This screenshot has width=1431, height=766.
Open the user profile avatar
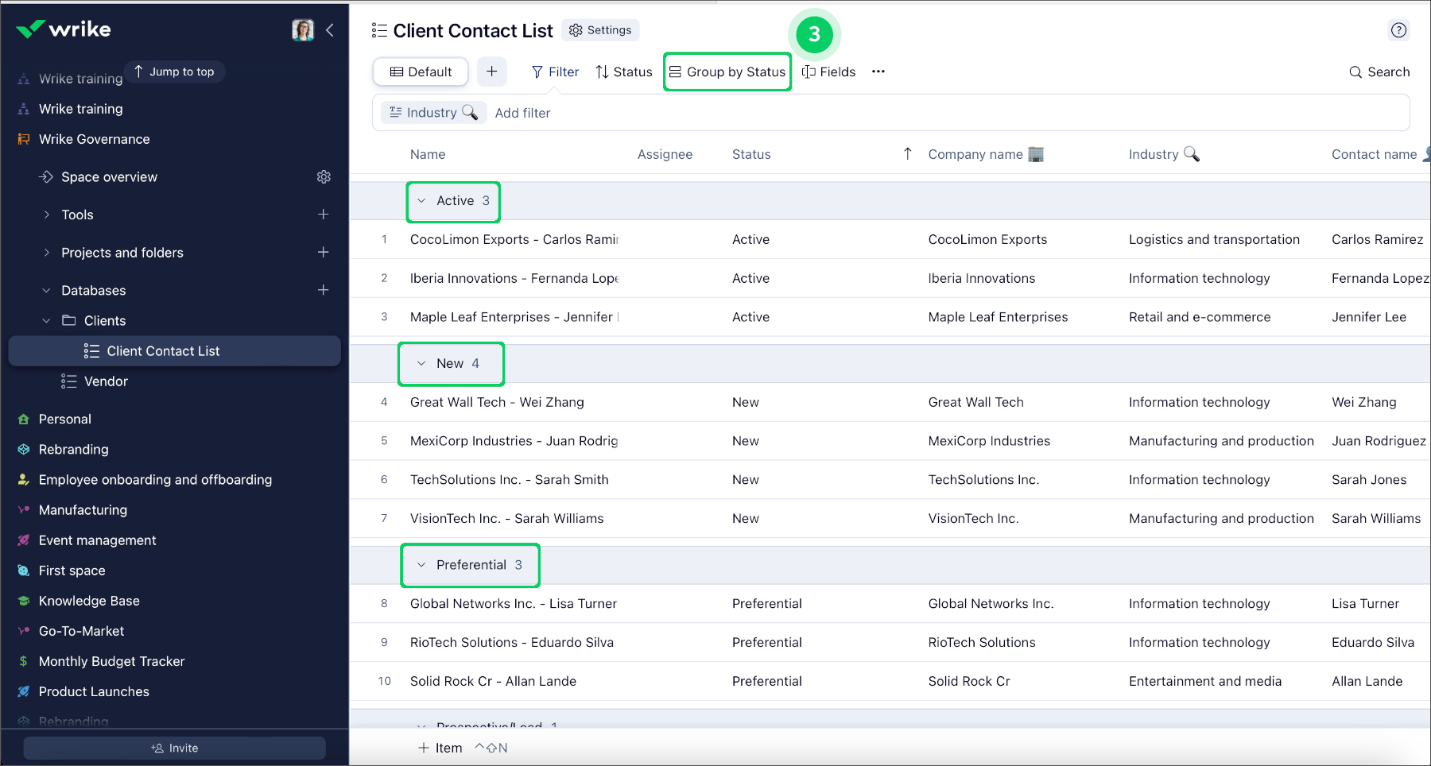pos(303,30)
